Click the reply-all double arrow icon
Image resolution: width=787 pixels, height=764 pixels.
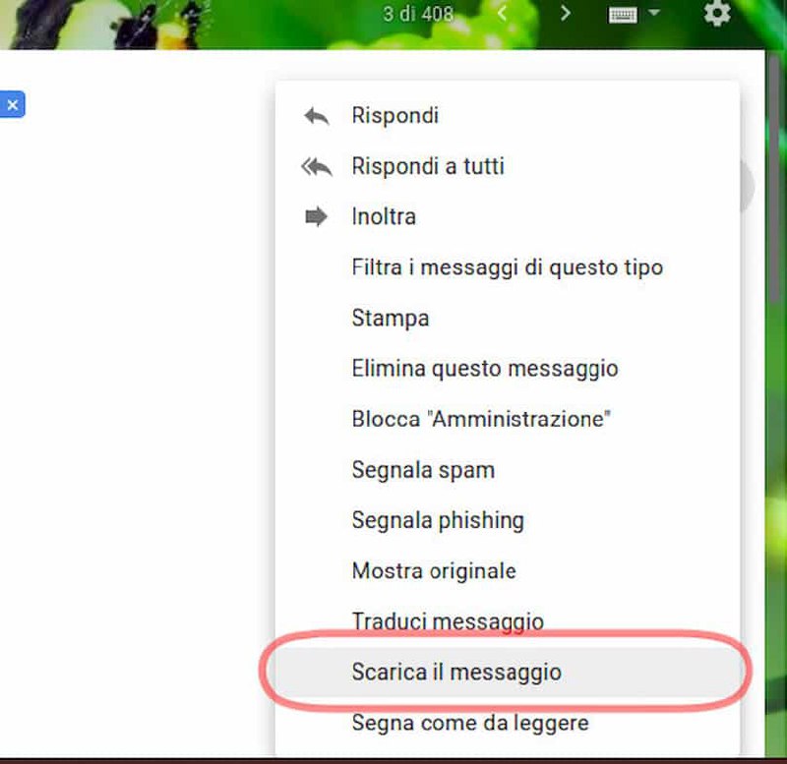coord(317,167)
